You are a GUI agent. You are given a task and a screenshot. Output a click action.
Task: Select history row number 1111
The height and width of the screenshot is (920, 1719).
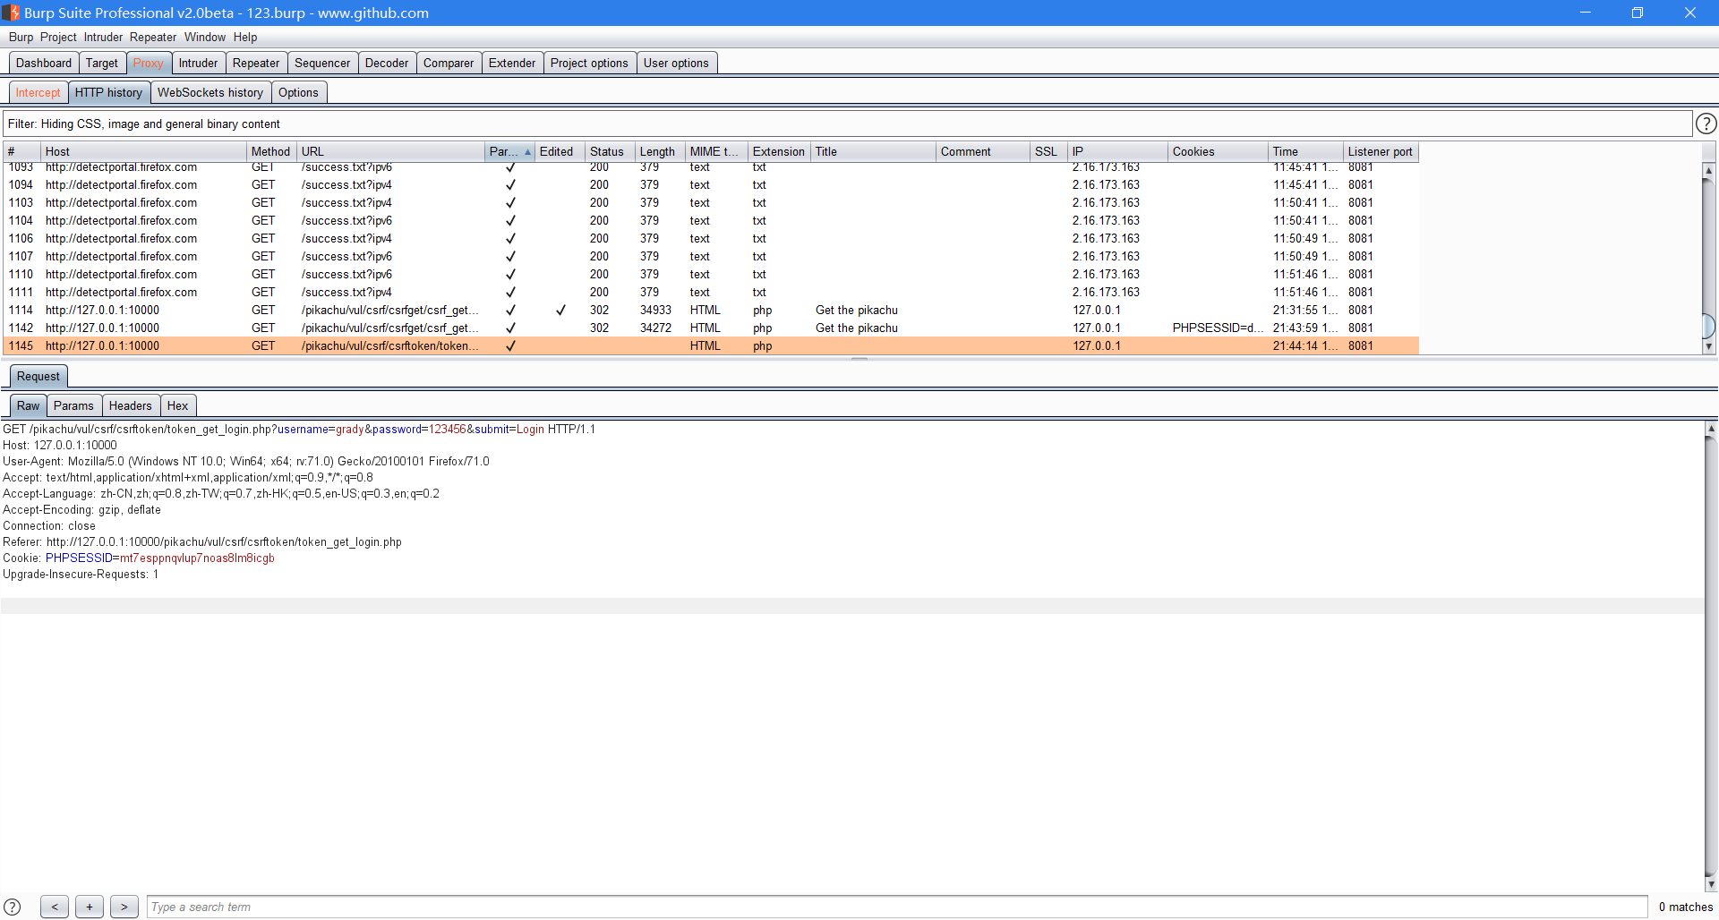pyautogui.click(x=711, y=292)
